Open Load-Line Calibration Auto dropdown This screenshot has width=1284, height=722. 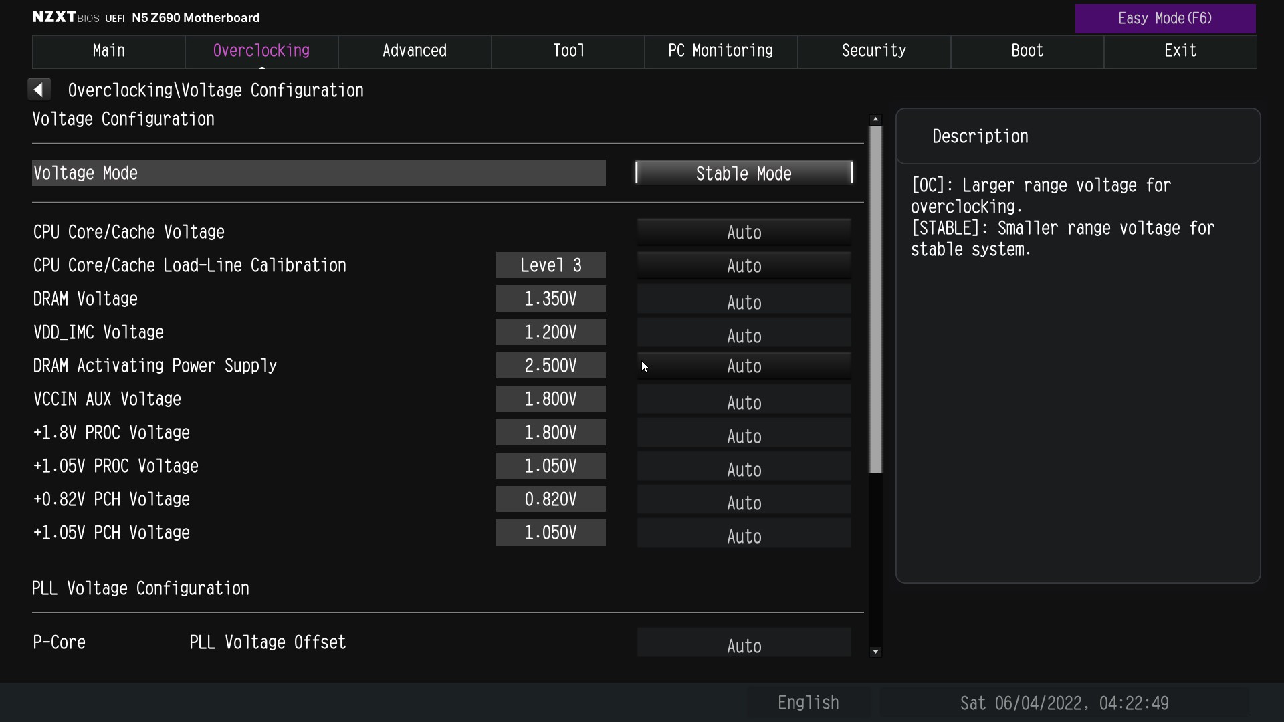point(744,265)
